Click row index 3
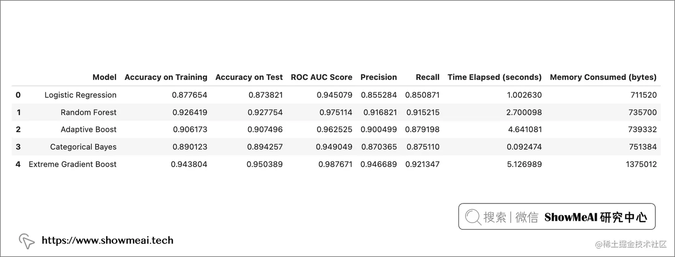675x257 pixels. click(x=18, y=147)
